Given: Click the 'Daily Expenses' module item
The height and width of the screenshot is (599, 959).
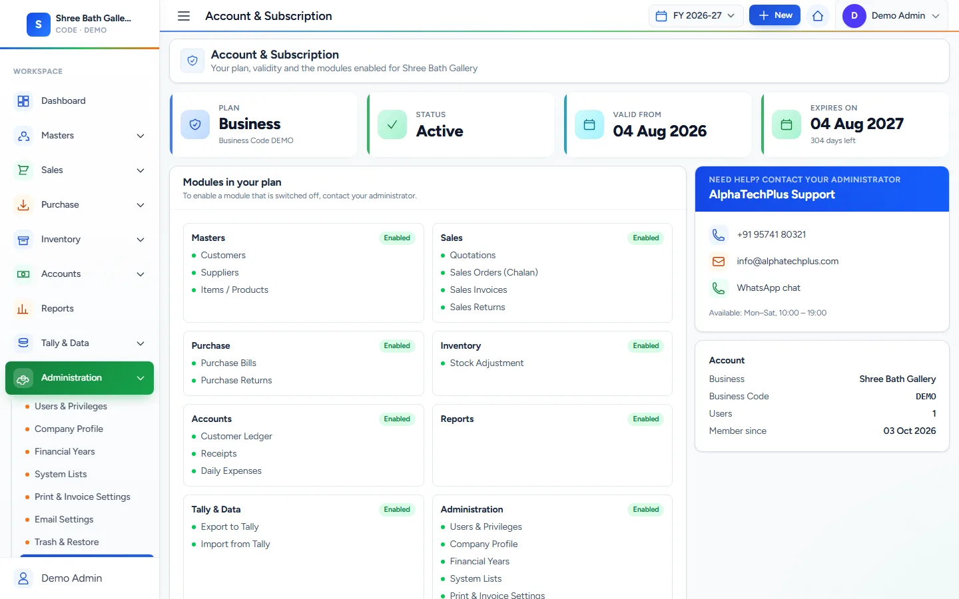Looking at the screenshot, I should (231, 471).
